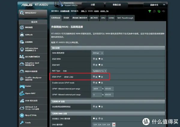180x127 pixels.
Task: Select 是 for Enable secure UPnP mode
Action: coord(94,82)
